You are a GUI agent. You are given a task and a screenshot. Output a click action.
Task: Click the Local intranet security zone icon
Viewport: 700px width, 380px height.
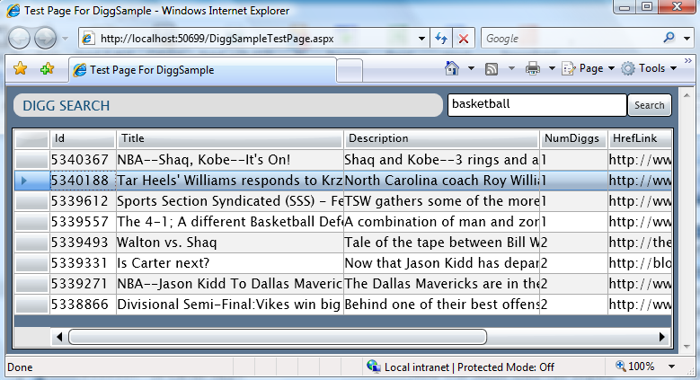pyautogui.click(x=373, y=367)
